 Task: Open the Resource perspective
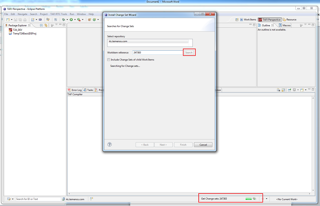tap(290, 20)
